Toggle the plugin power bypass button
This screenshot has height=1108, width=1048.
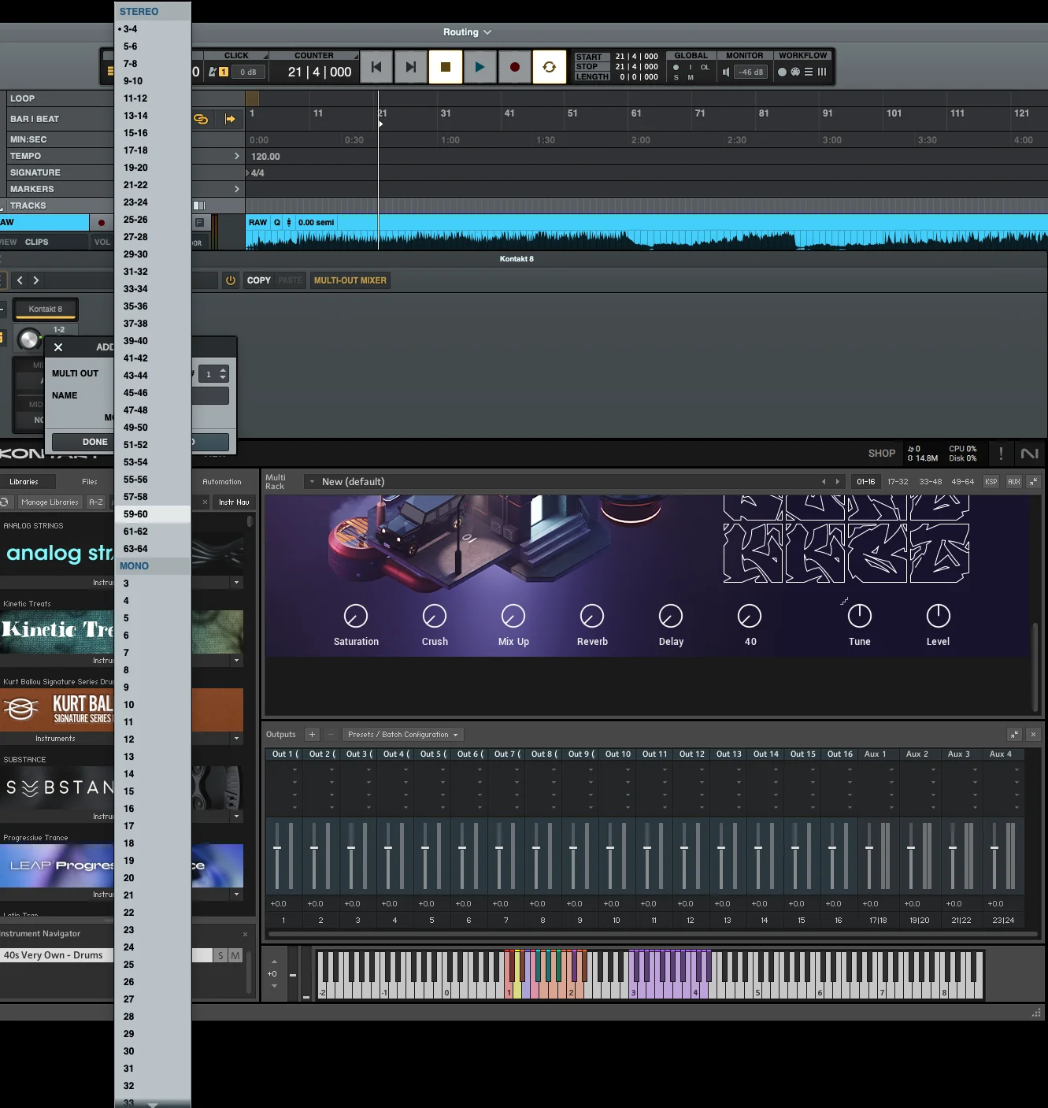click(231, 280)
